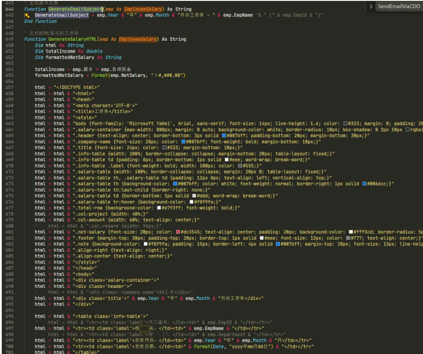Open the #007bff swatch in the .company-name rule
Screen dimensions: 423x354
[184, 142]
